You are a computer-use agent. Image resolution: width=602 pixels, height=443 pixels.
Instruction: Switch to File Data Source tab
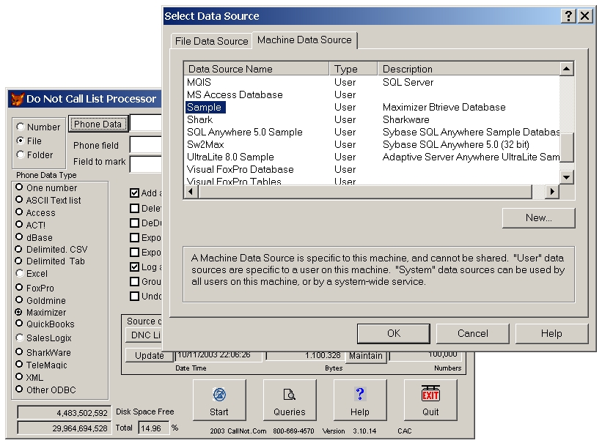click(212, 41)
